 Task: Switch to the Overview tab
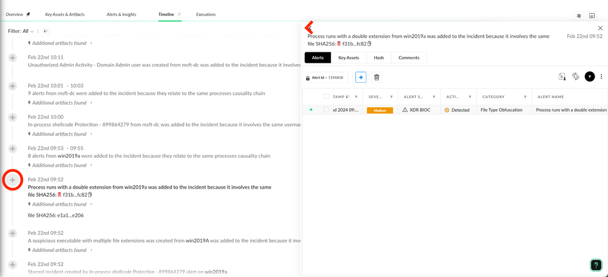[15, 15]
